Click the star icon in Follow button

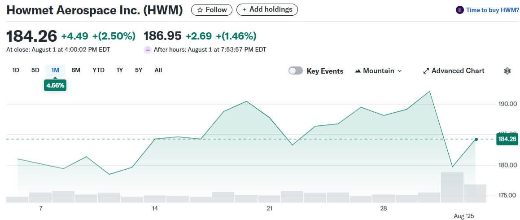coord(200,10)
